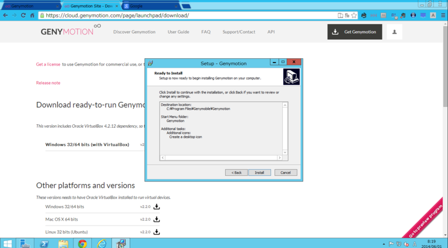
Task: Click the browser back arrow
Action: pyautogui.click(x=6, y=16)
